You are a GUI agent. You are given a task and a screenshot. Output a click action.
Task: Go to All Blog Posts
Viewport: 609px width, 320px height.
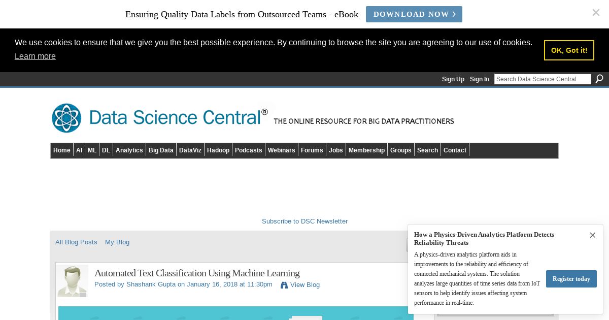pyautogui.click(x=76, y=242)
